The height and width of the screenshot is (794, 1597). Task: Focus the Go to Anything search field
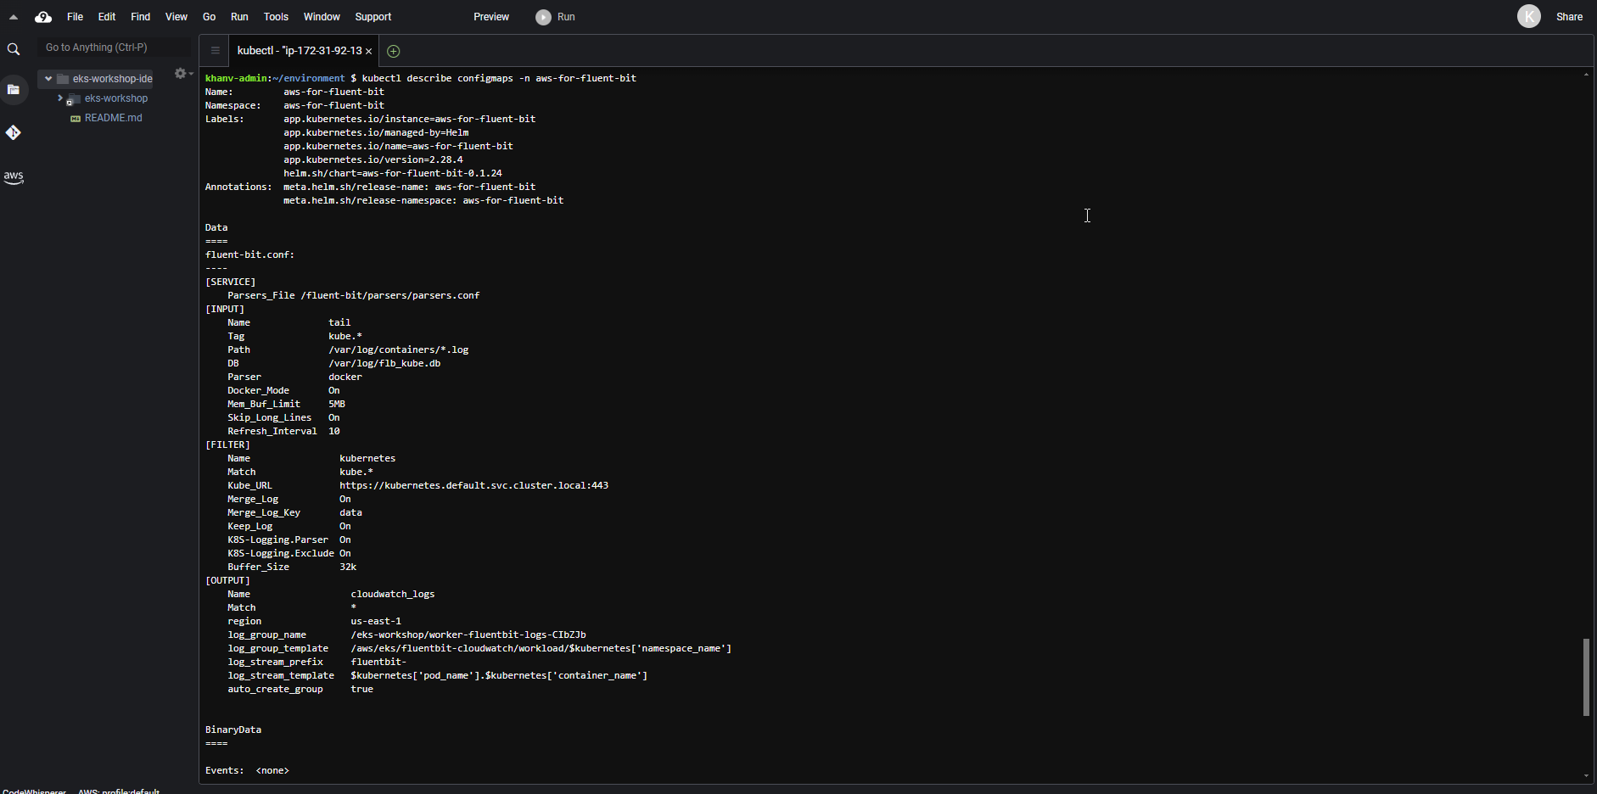pos(115,48)
